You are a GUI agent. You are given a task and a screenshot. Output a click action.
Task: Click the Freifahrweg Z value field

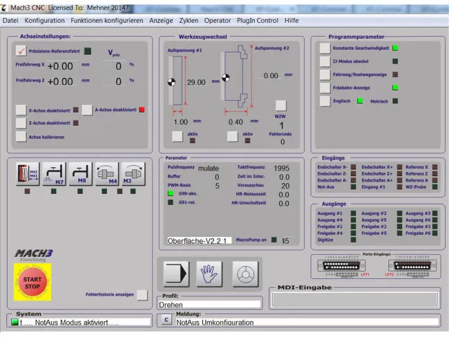pos(61,81)
